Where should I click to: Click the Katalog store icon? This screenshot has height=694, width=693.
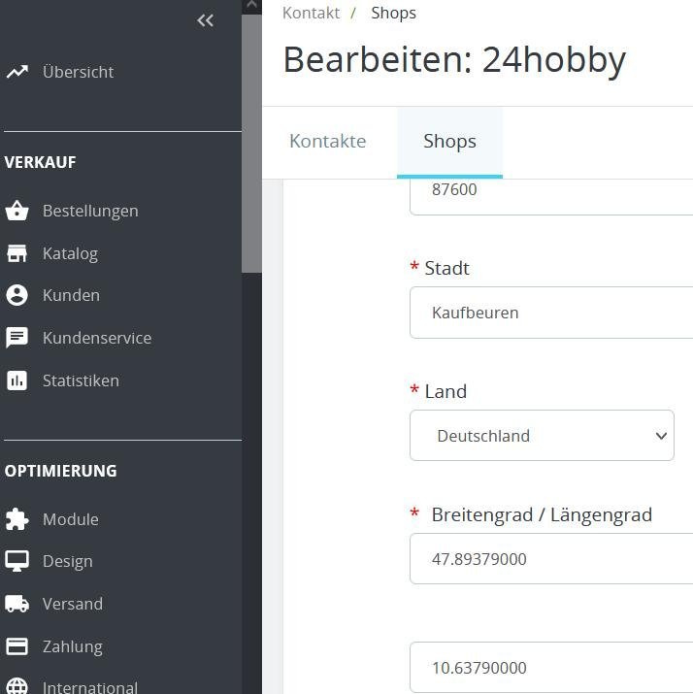[16, 253]
